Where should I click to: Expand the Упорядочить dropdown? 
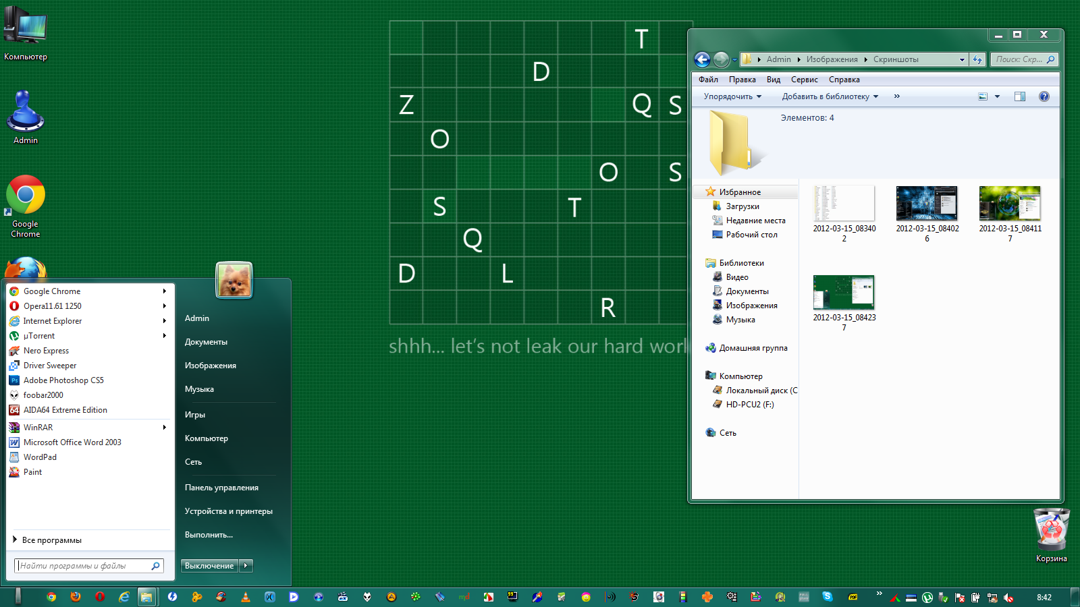coord(732,96)
